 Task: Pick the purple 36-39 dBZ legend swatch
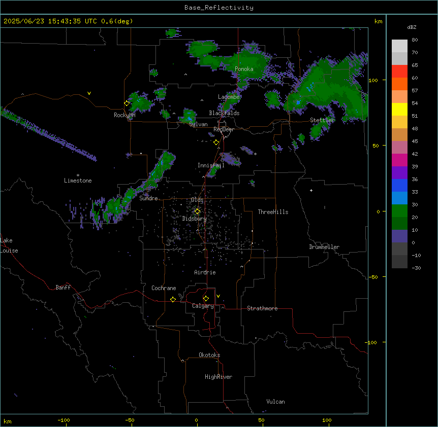pyautogui.click(x=399, y=173)
